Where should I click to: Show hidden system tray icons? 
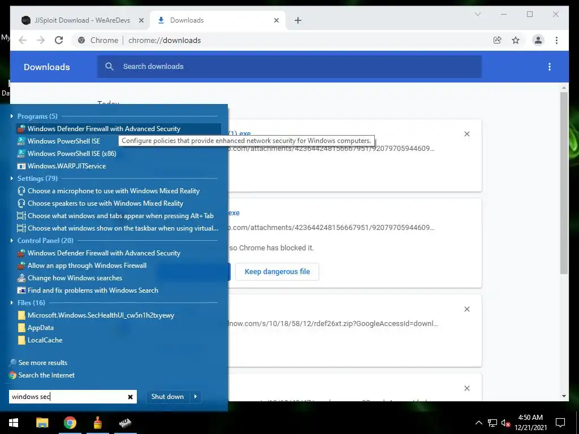(478, 423)
